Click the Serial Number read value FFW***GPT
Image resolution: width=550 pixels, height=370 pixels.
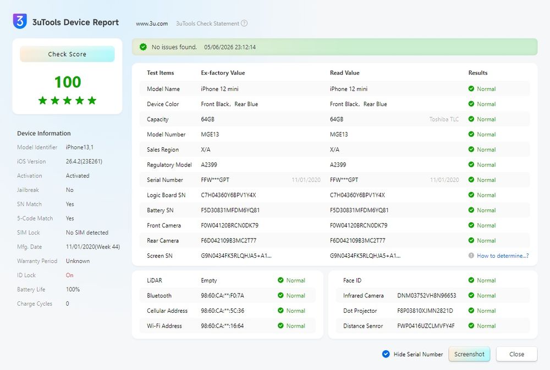click(x=344, y=180)
